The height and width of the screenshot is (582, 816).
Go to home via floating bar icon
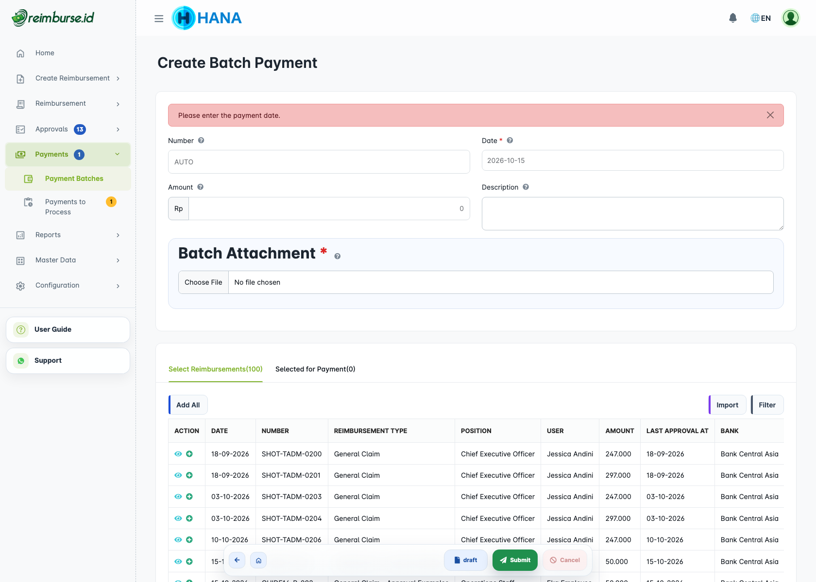pyautogui.click(x=258, y=560)
